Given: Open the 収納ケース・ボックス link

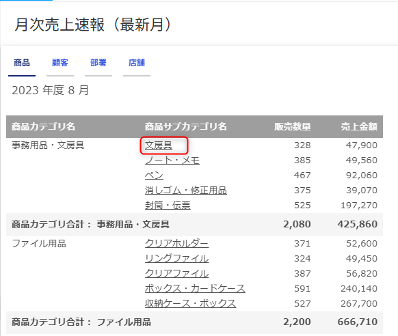Looking at the screenshot, I should pos(190,304).
